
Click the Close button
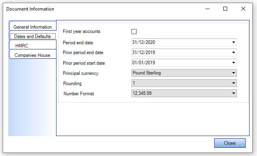[x=230, y=143]
